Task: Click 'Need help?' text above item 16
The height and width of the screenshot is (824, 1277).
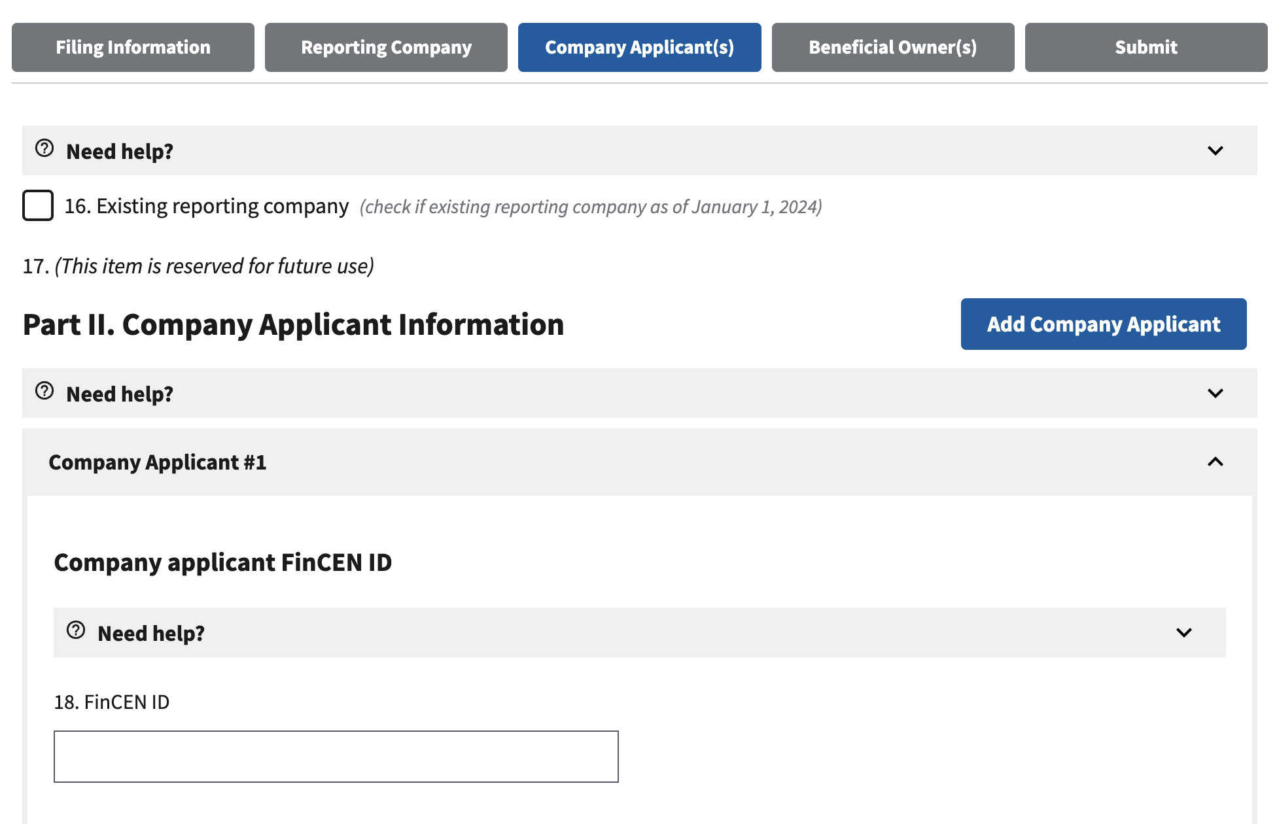Action: tap(120, 152)
